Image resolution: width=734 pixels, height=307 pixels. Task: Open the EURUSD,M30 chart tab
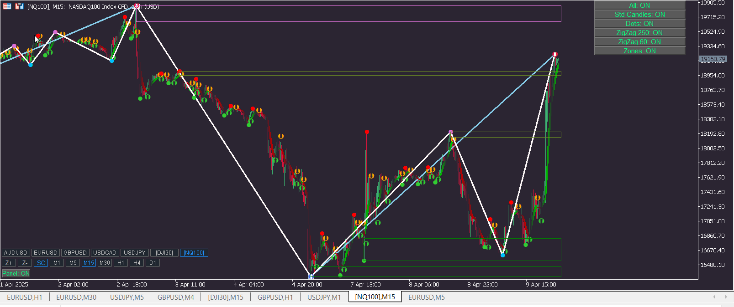[x=76, y=297]
